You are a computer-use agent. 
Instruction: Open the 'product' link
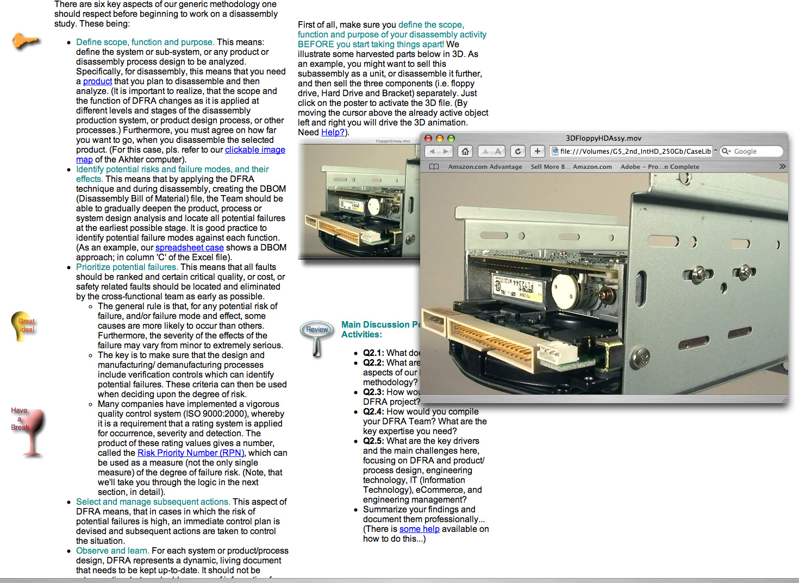[97, 81]
